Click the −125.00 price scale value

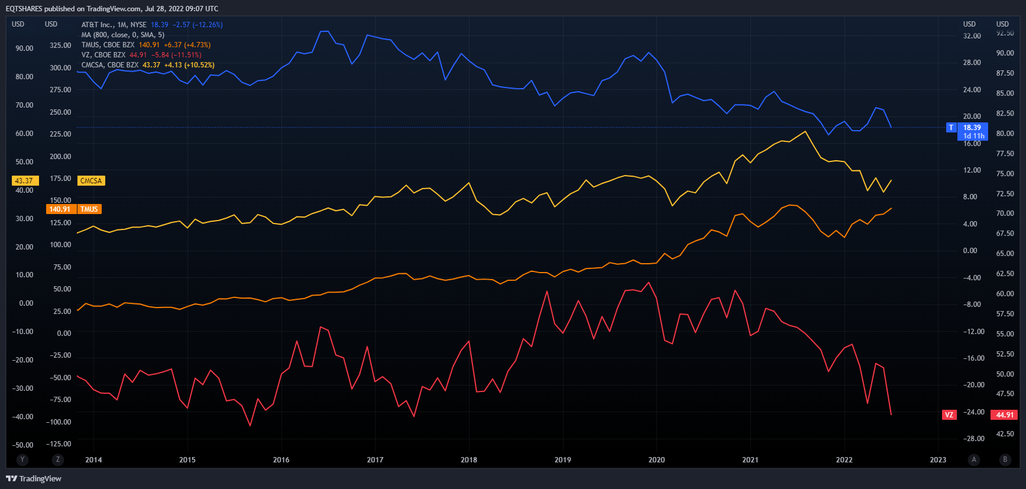[x=59, y=444]
